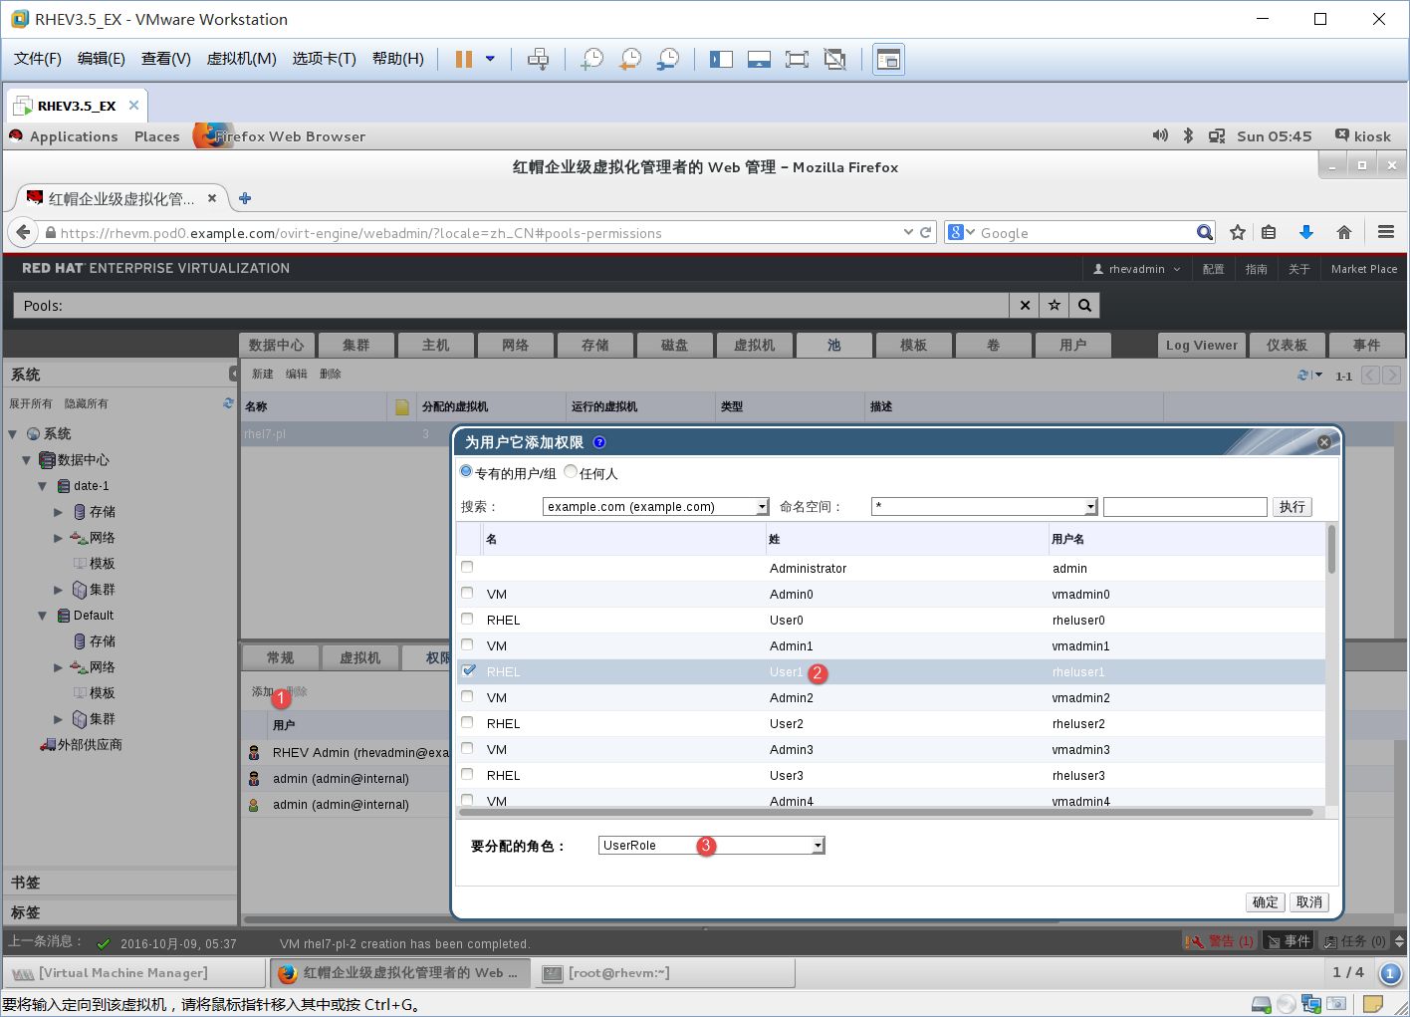Enter full screen mode icon in VMware
The width and height of the screenshot is (1410, 1017).
click(797, 59)
